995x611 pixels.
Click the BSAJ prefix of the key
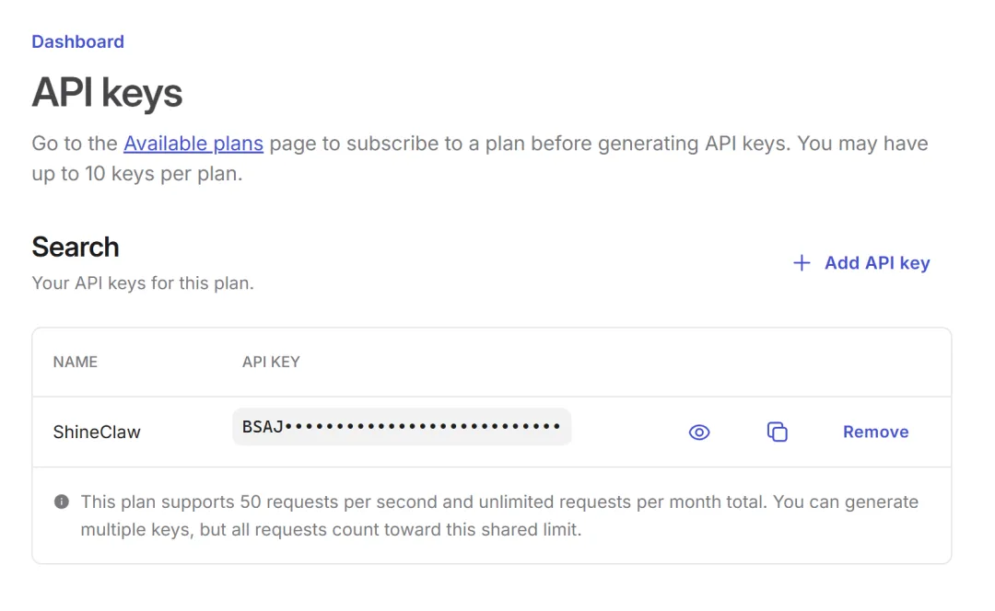pos(262,427)
